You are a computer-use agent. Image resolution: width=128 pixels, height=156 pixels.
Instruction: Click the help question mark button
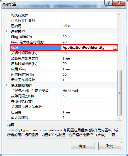point(109,3)
